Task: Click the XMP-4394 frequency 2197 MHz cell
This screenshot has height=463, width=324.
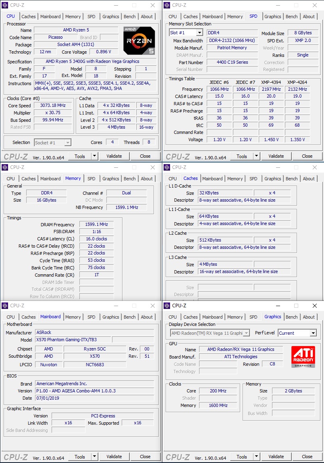Action: pos(271,89)
